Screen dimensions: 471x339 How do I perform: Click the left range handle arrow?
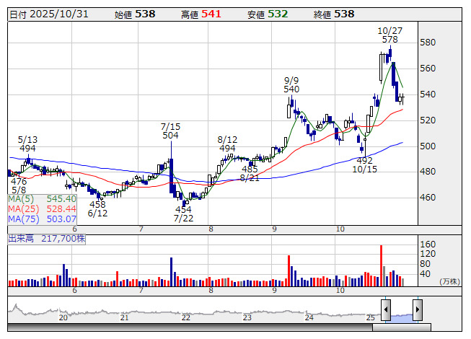[x=386, y=309]
